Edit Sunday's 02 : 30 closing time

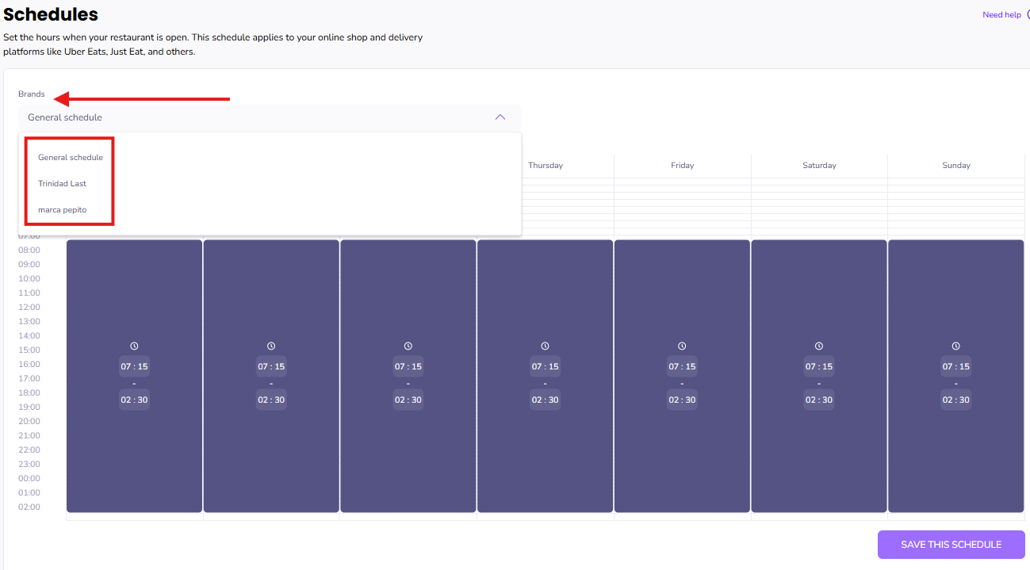(955, 400)
